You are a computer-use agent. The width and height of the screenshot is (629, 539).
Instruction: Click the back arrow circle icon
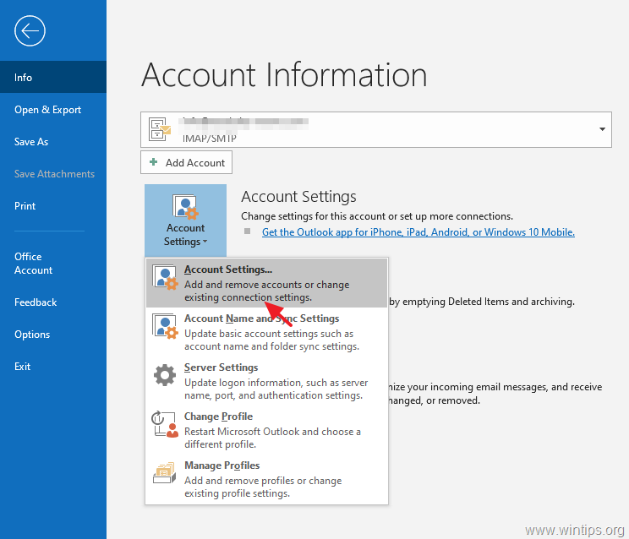[30, 31]
